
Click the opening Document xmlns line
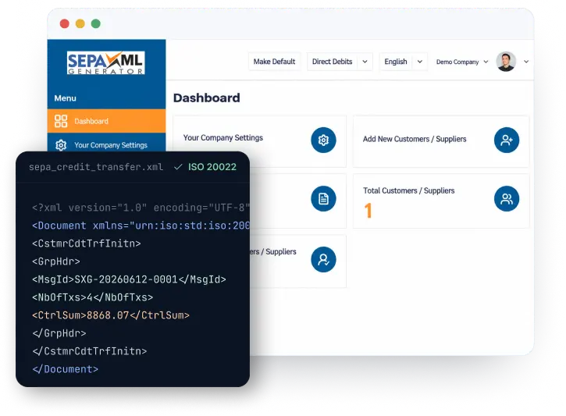[x=141, y=226]
